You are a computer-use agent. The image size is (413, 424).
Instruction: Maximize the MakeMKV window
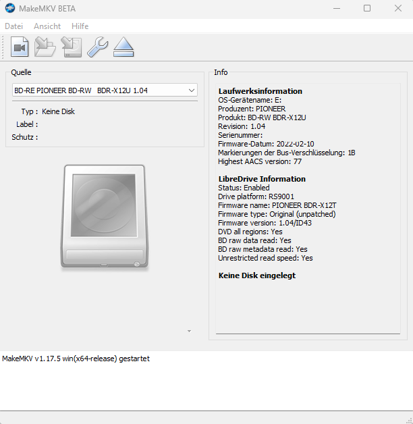pyautogui.click(x=367, y=8)
